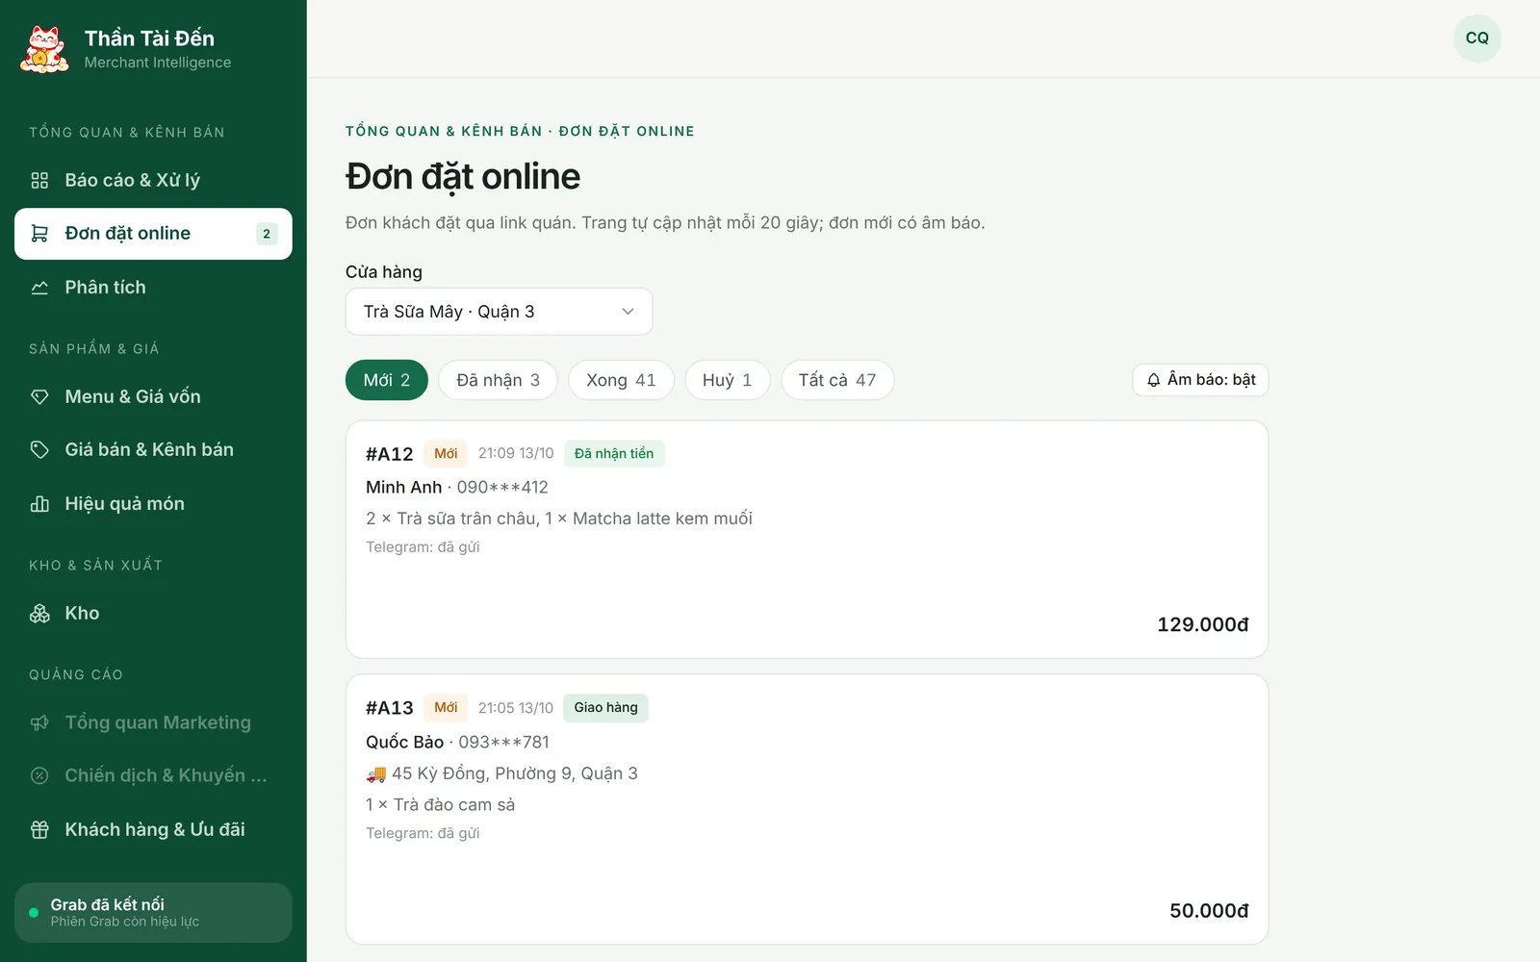Click the Giao hàng badge on A13

point(605,708)
